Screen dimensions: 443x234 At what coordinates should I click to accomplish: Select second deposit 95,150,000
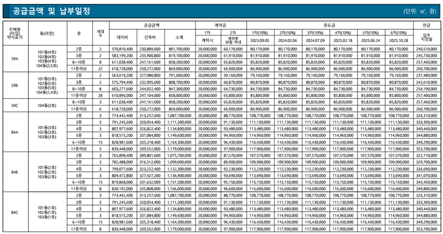(233, 182)
